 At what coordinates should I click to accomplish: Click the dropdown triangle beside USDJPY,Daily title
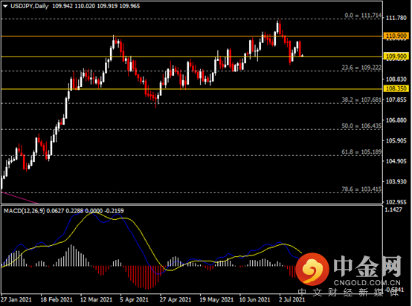(5, 6)
